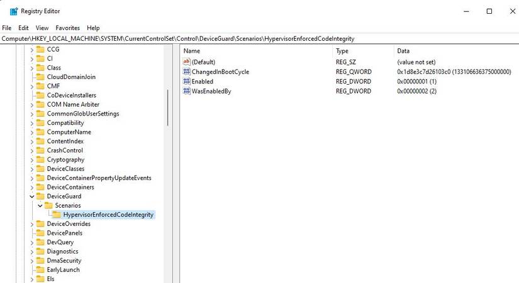Select the HypervisorEnforcedCodeIntegrity key label
This screenshot has width=519, height=283.
coord(108,215)
